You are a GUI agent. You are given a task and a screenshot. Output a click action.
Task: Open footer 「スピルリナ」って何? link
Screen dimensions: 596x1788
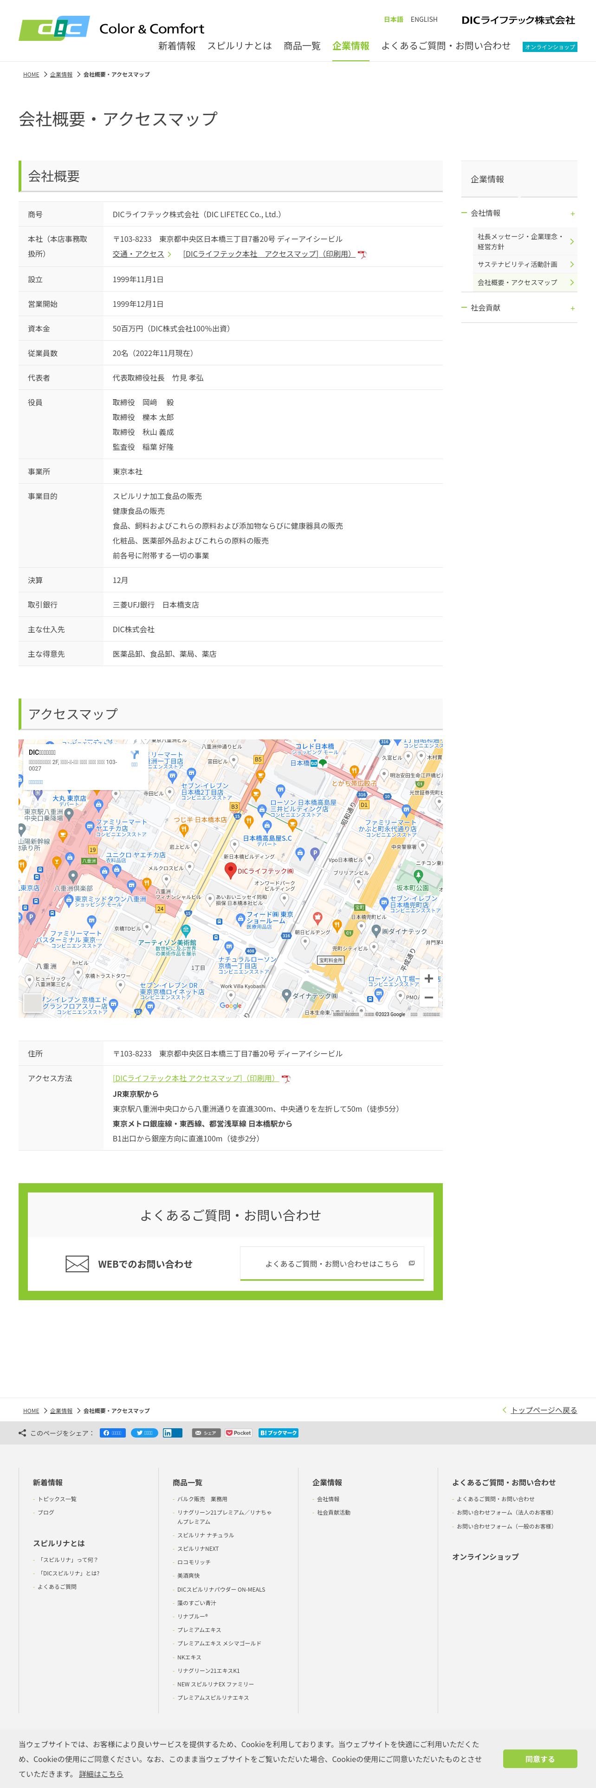click(68, 1560)
